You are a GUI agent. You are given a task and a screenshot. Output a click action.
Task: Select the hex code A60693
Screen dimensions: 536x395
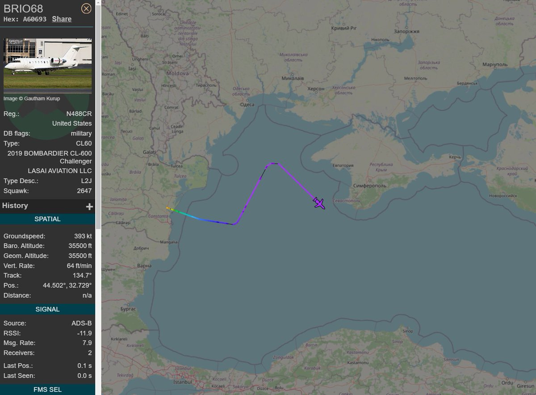(34, 19)
